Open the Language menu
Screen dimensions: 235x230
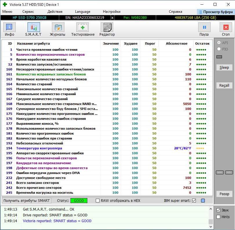83,12
